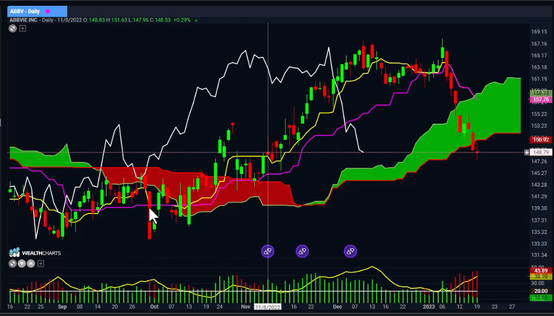The width and height of the screenshot is (554, 316).
Task: Click the 27 label on the time axis
Action: coord(512,307)
